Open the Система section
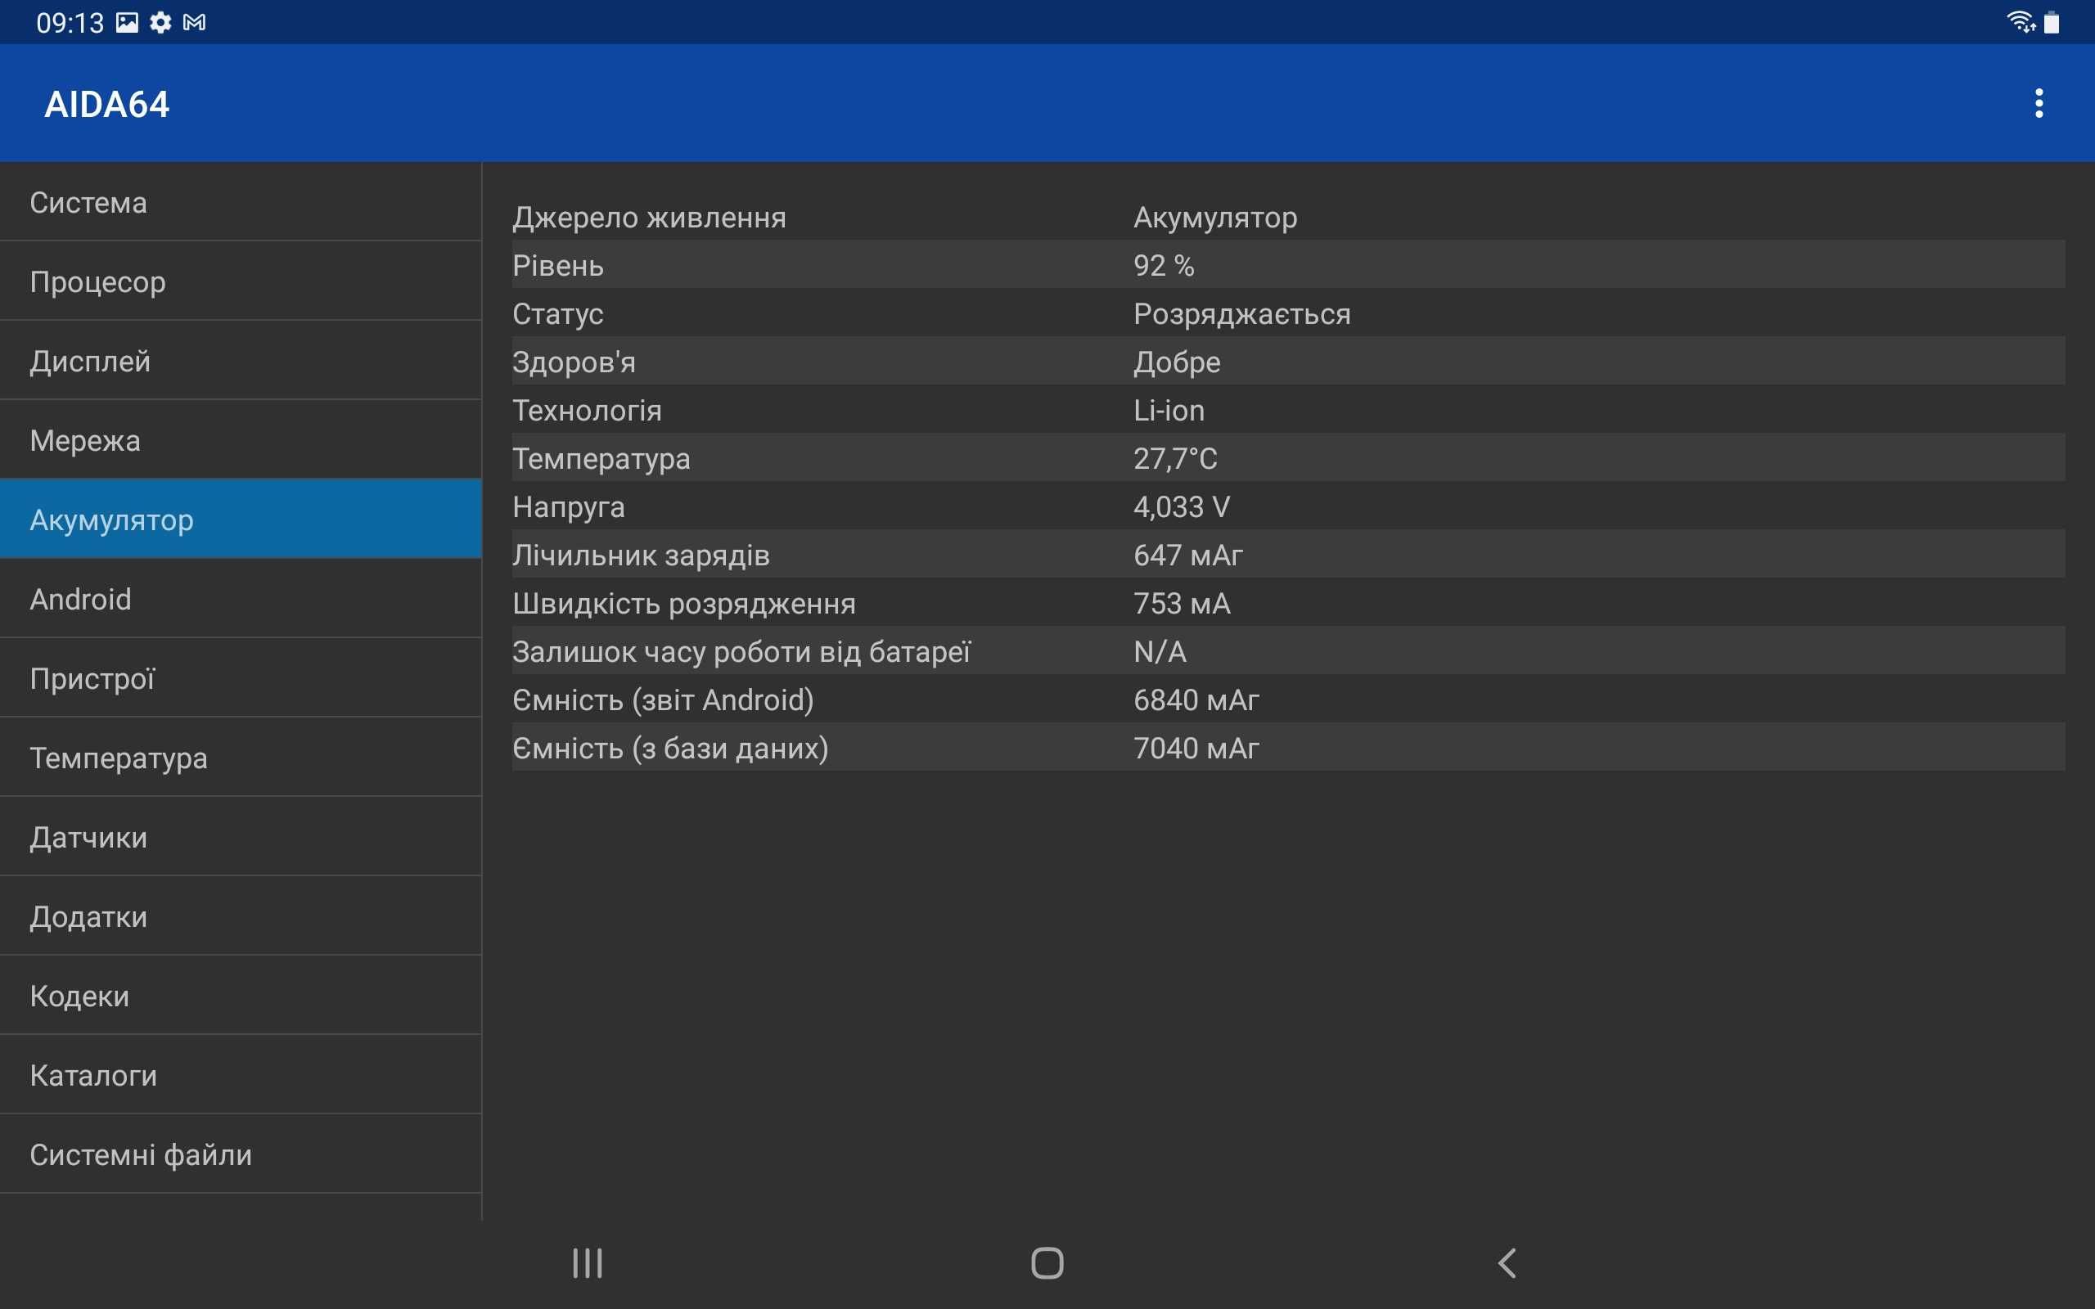Image resolution: width=2095 pixels, height=1309 pixels. pyautogui.click(x=241, y=202)
